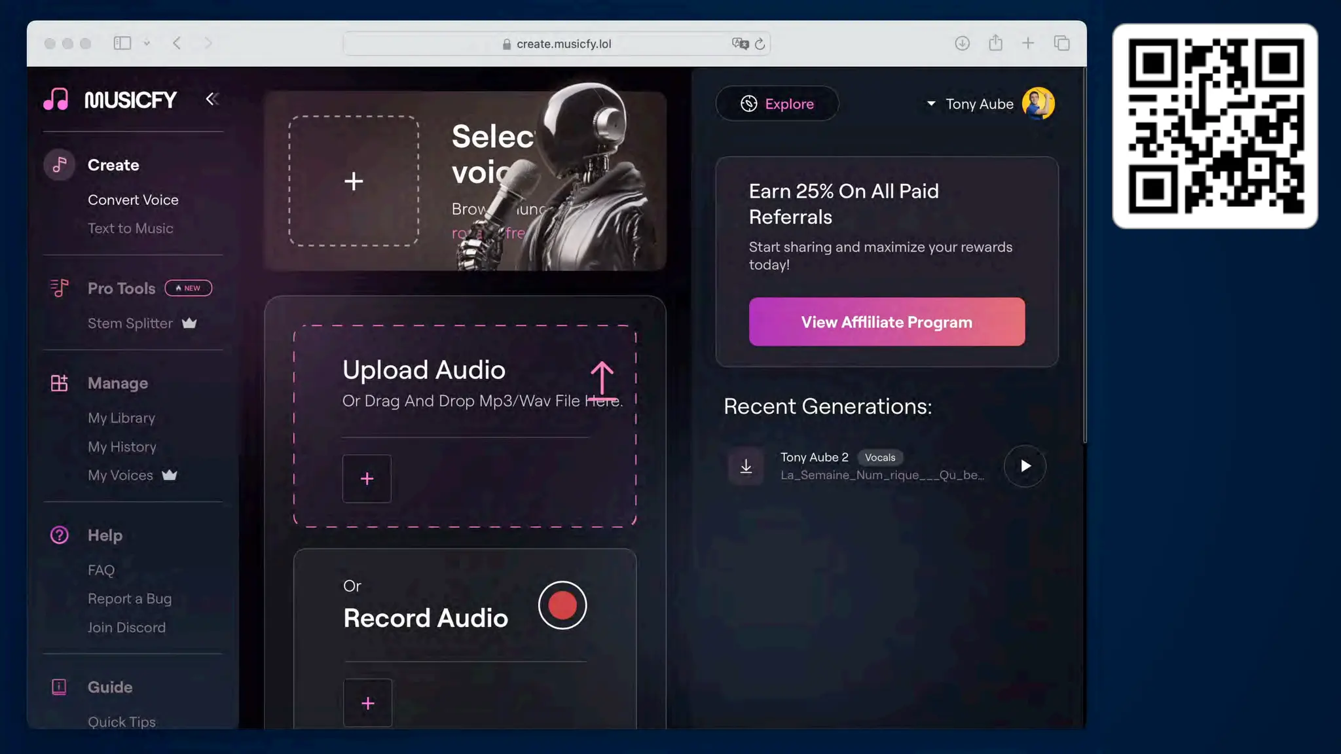This screenshot has width=1341, height=754.
Task: Open Text to Music in sidebar
Action: point(130,228)
